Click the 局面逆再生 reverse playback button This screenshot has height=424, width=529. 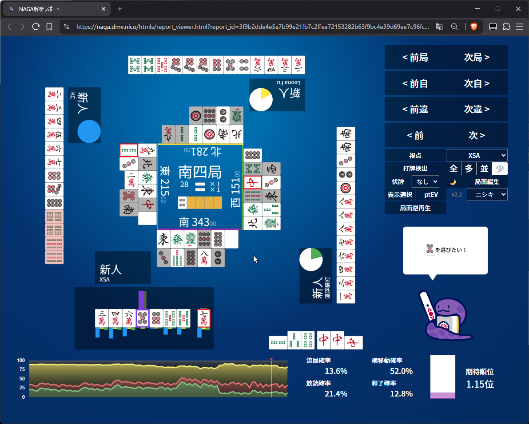(x=415, y=208)
